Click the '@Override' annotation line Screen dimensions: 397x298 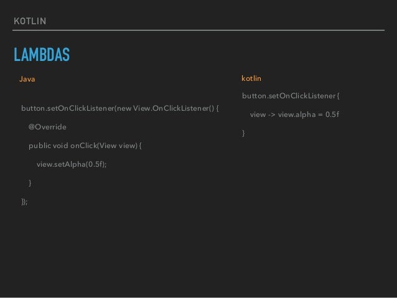(x=47, y=127)
